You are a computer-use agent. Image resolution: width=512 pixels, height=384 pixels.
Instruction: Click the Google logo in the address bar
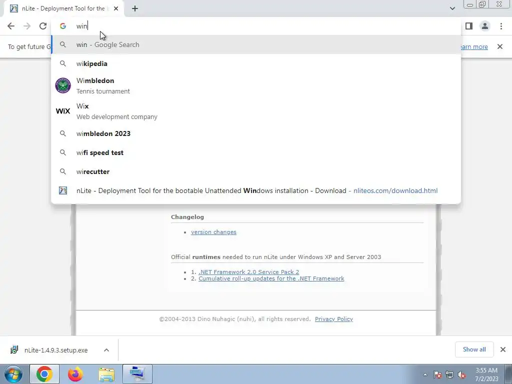click(62, 26)
